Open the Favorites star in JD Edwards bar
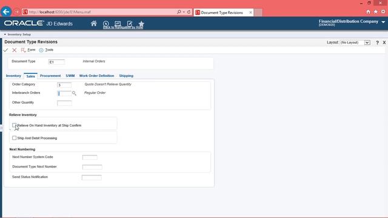The height and width of the screenshot is (218, 388). point(141,24)
